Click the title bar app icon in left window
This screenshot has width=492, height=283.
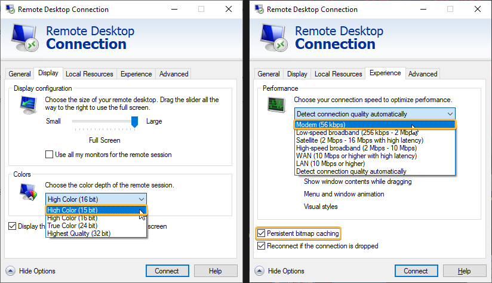(x=10, y=9)
